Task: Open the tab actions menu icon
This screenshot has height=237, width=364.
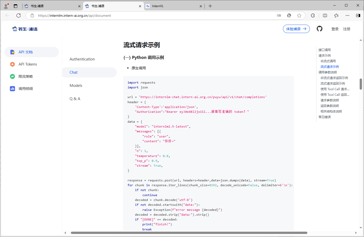Action: [15, 6]
